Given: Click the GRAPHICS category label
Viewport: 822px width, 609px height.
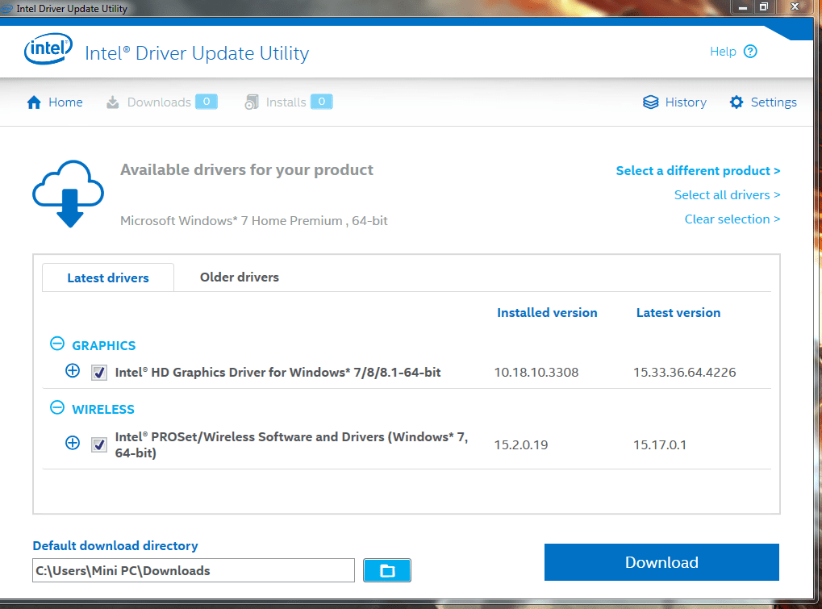Looking at the screenshot, I should (104, 346).
